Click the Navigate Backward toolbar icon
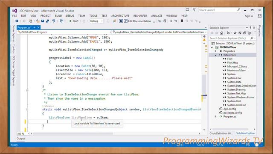273x154 pixels. (x=17, y=21)
